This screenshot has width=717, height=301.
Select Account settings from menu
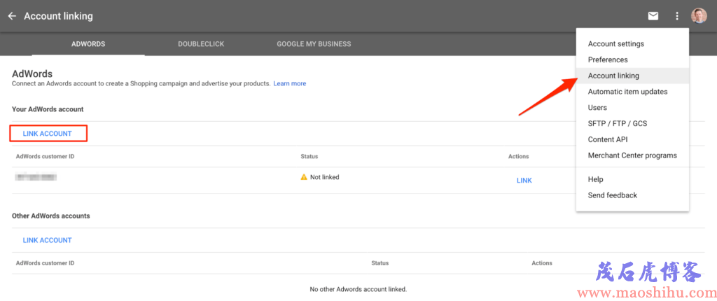click(x=632, y=44)
